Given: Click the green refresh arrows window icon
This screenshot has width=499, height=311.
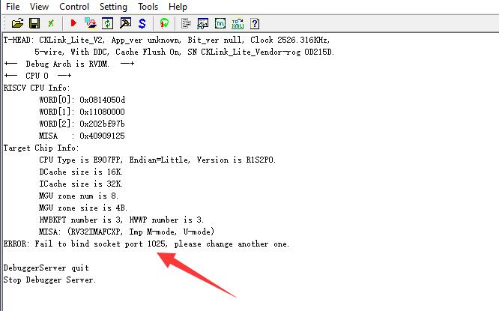Looking at the screenshot, I should 108,23.
